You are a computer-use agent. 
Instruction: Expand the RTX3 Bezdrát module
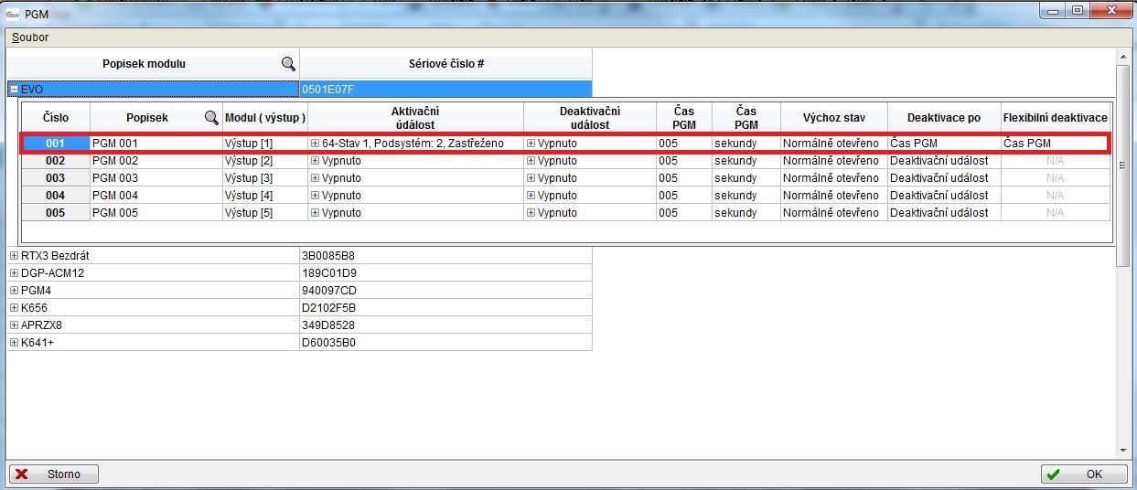point(14,256)
